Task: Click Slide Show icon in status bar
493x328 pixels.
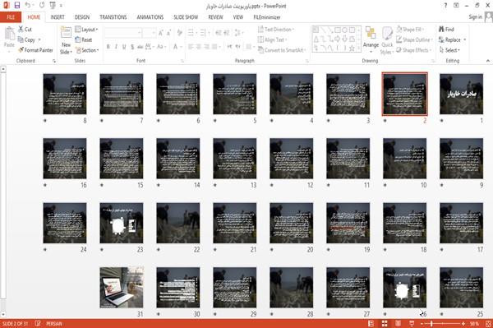Action: tap(412, 323)
